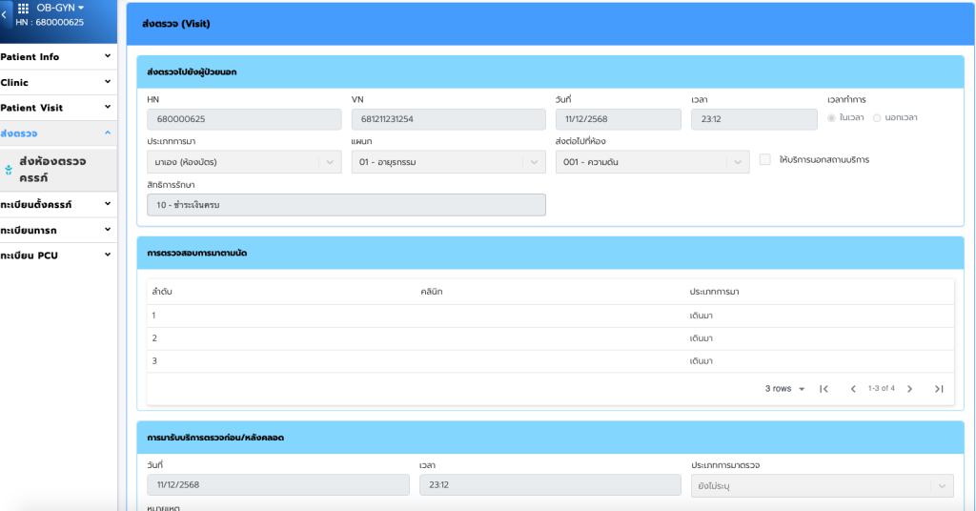Image resolution: width=976 pixels, height=511 pixels.
Task: Open the OB-GYN module dropdown
Action: [x=60, y=8]
